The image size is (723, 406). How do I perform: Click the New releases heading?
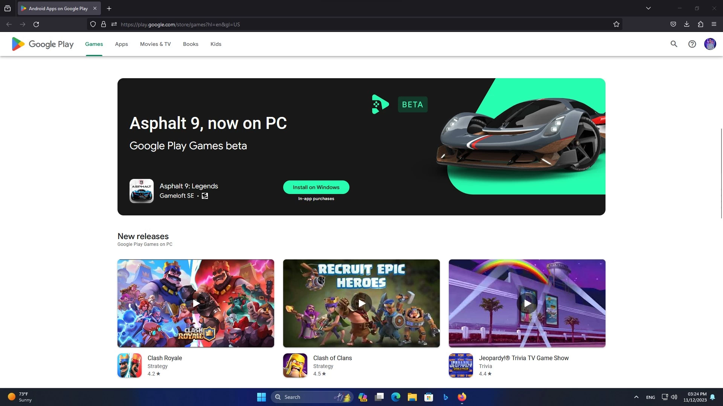point(143,236)
